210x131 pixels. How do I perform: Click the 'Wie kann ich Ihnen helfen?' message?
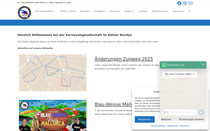coord(180,75)
